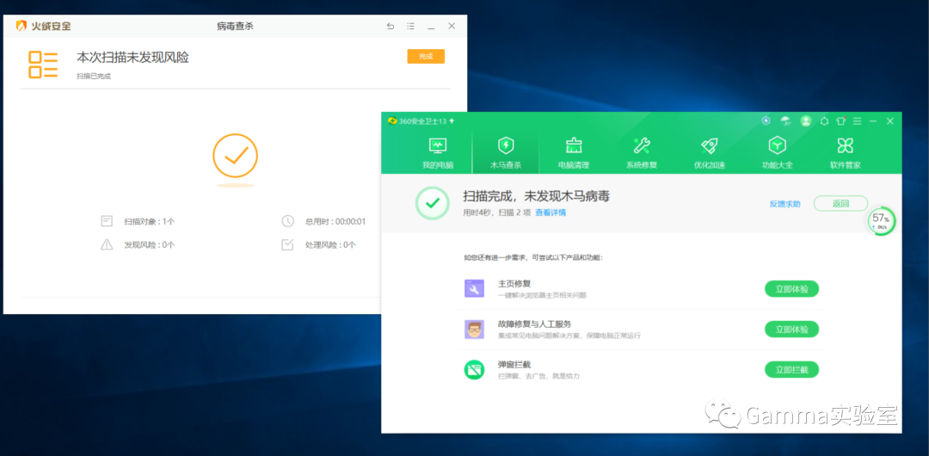
Task: Click the upgrade arrow next to 360安全卫士13
Action: click(452, 121)
